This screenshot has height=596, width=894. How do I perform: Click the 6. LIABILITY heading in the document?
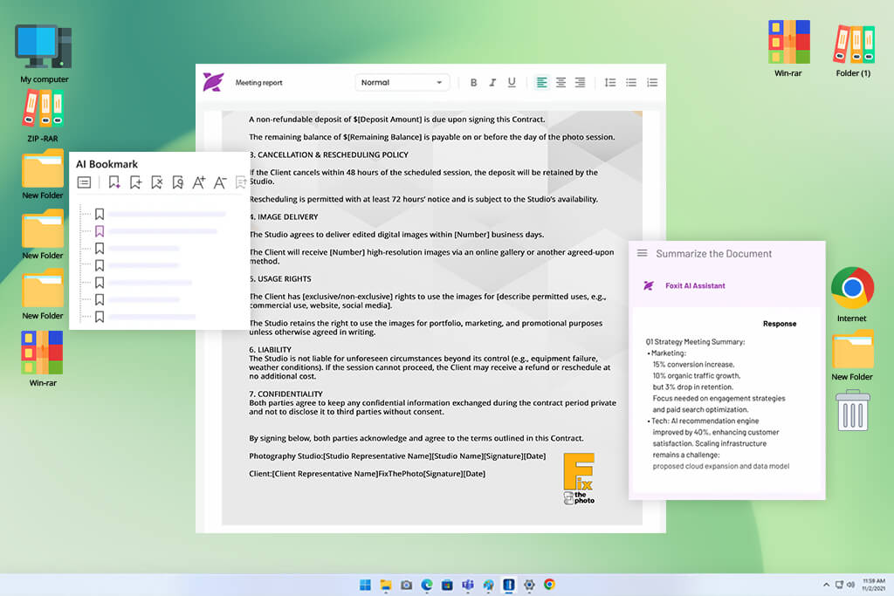tap(271, 350)
